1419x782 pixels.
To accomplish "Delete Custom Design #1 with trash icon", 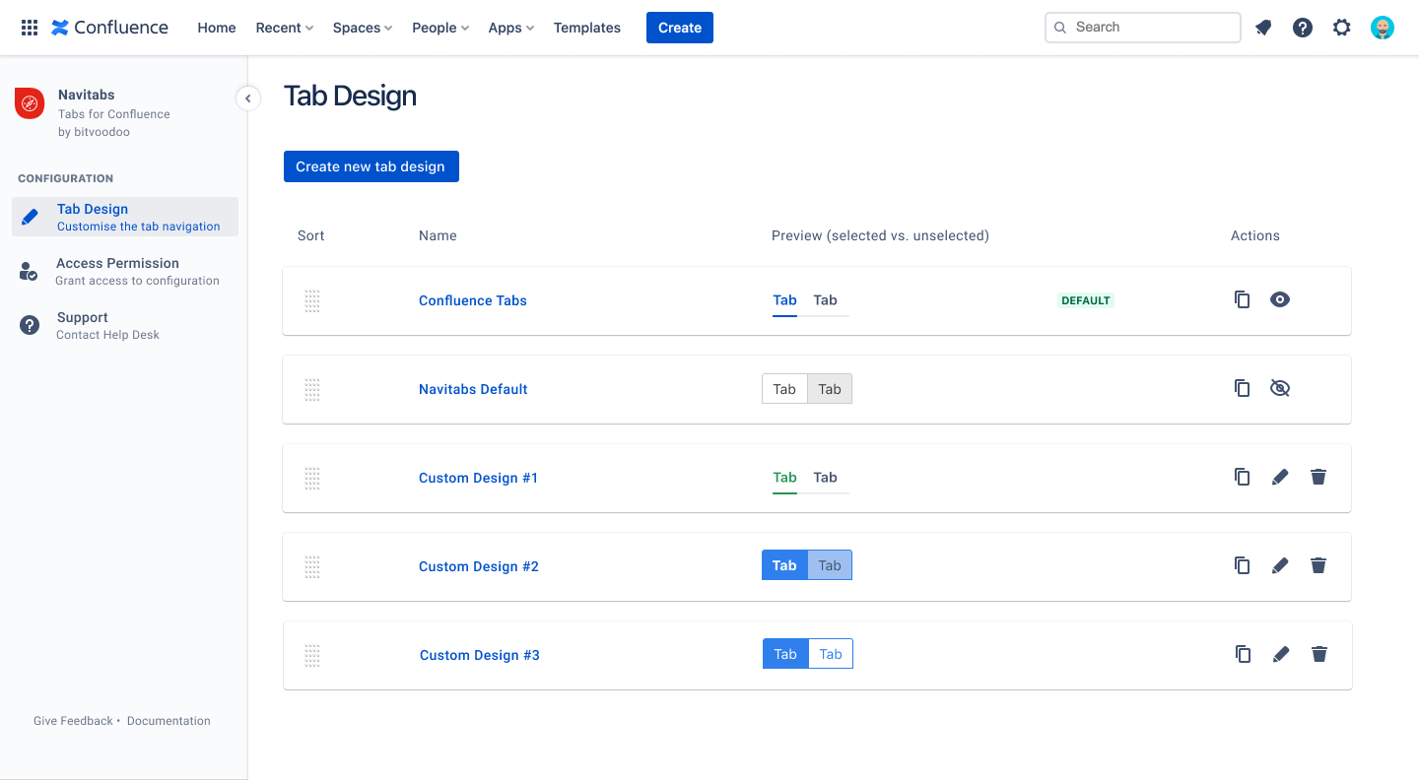I will [x=1318, y=477].
